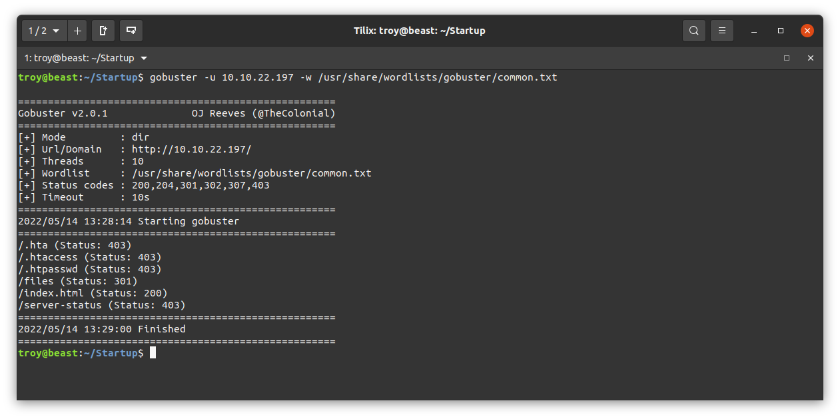Open the terminal search magnifier icon
Image resolution: width=840 pixels, height=419 pixels.
click(x=694, y=31)
